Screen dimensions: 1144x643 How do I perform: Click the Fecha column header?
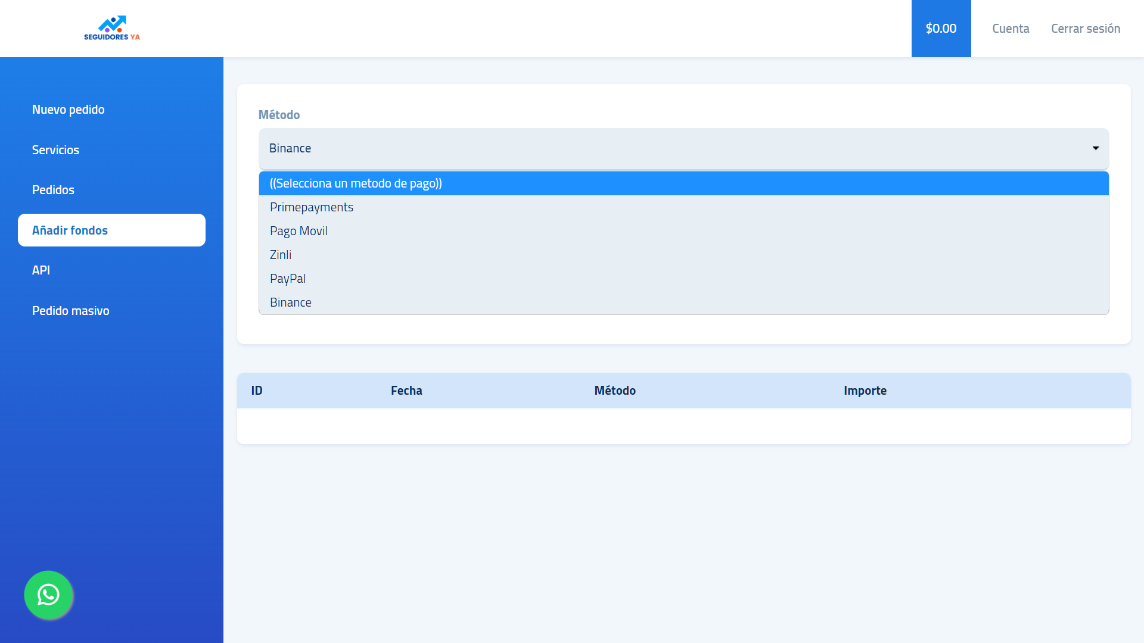[406, 391]
